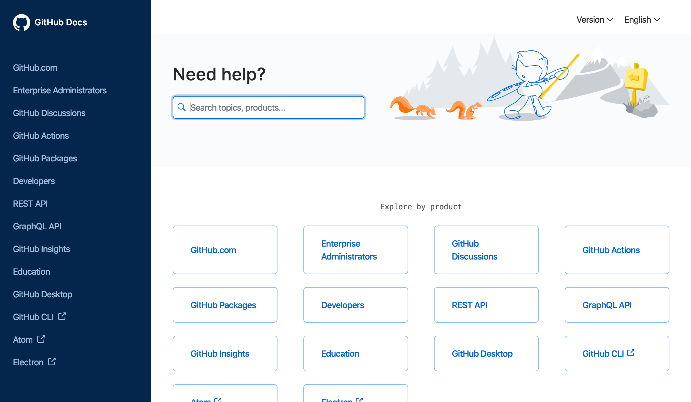Click external link icon beside sidebar Electron

[x=52, y=362]
